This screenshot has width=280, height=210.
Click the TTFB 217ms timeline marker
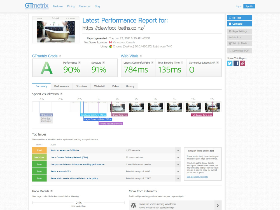point(46,115)
